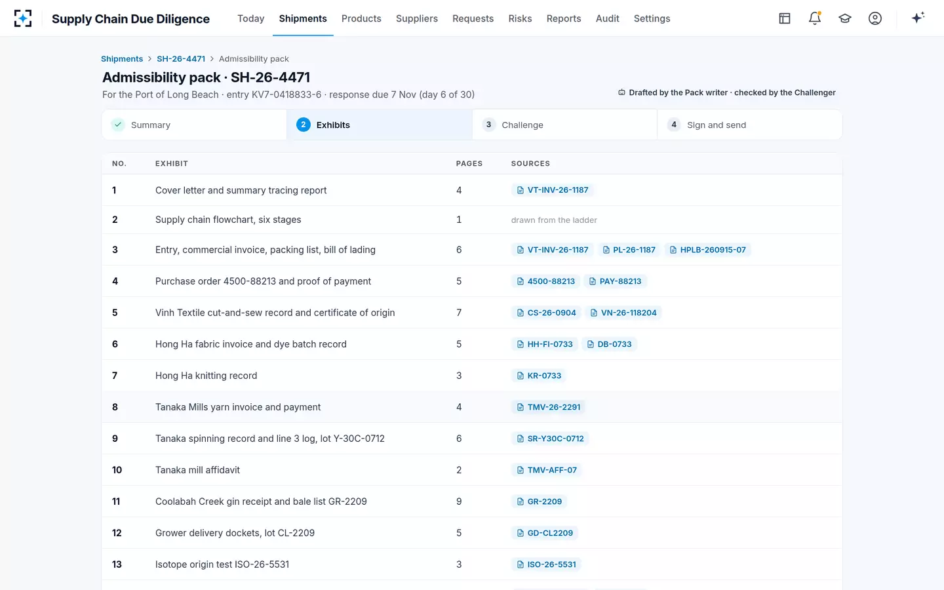Open source document SR-Y30C-0712
This screenshot has height=590, width=944.
click(x=550, y=439)
